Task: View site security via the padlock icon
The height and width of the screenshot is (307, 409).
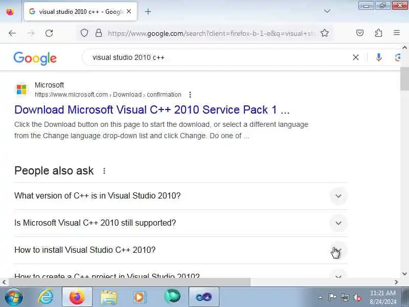Action: click(x=99, y=33)
